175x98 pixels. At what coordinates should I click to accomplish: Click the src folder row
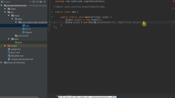click(24, 12)
